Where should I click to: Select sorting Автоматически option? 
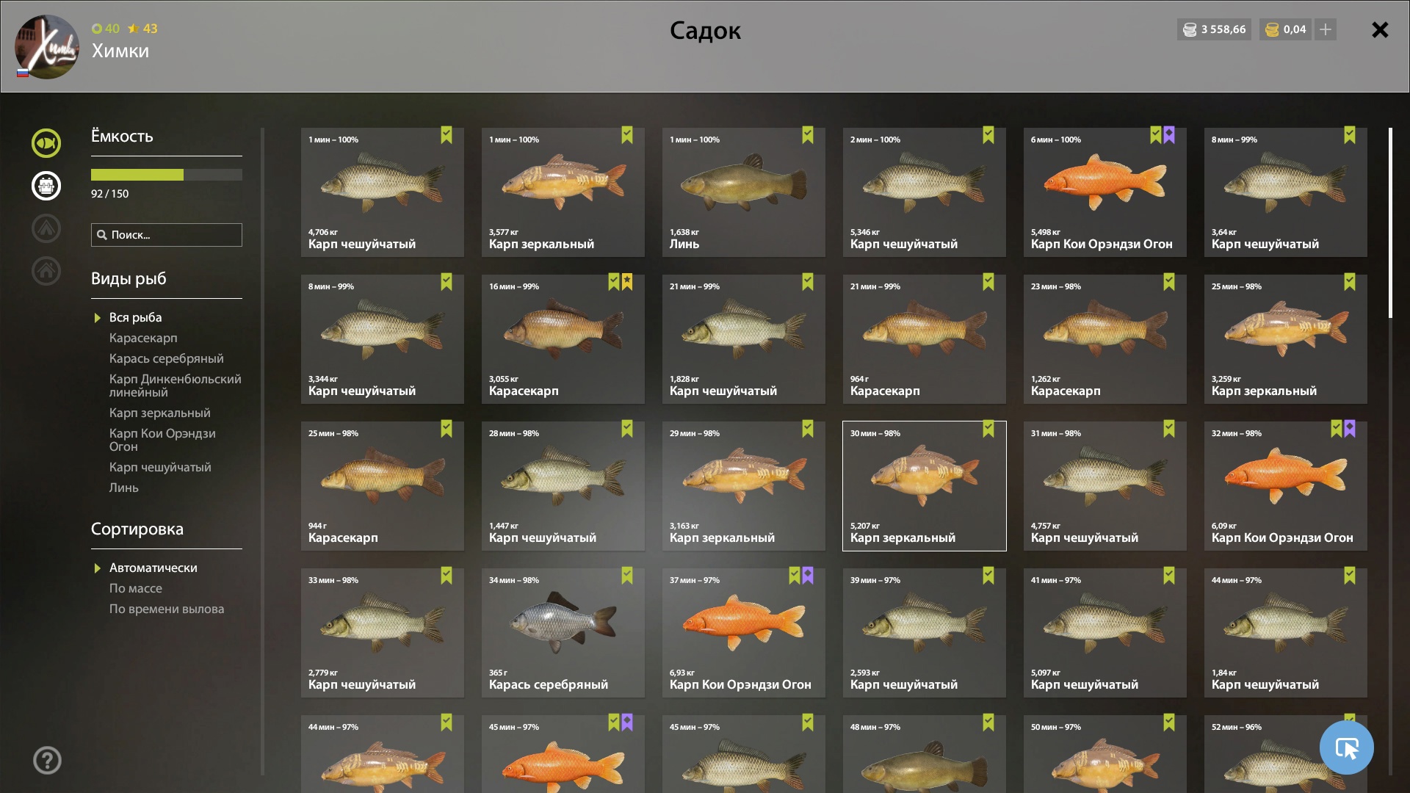(x=153, y=568)
